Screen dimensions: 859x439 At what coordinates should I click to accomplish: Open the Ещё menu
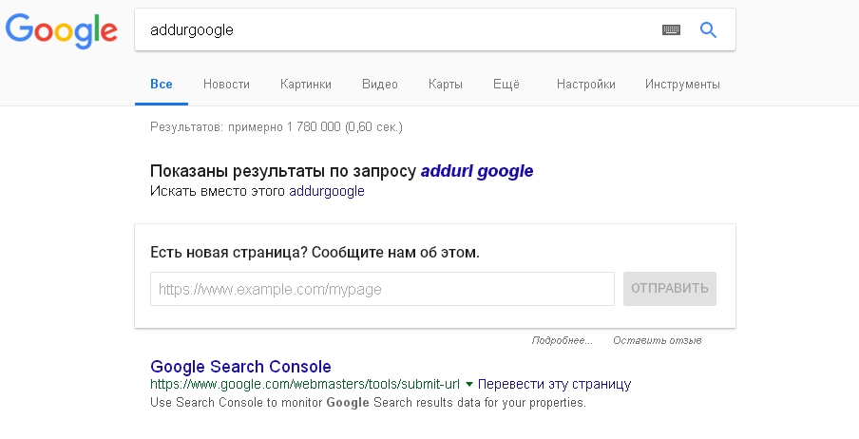click(506, 85)
